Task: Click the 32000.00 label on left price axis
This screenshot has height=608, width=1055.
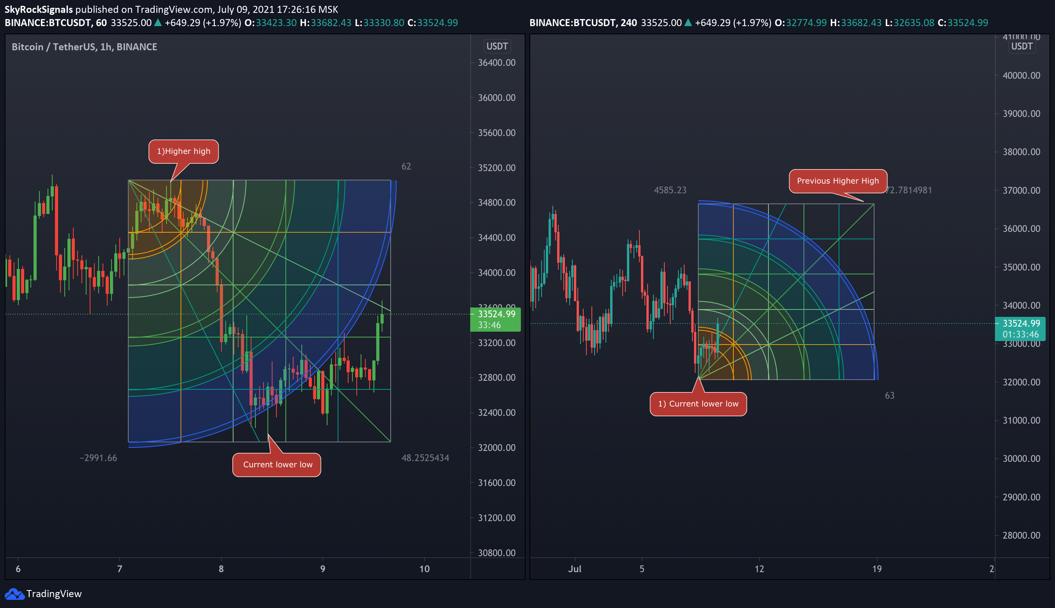Action: [497, 447]
